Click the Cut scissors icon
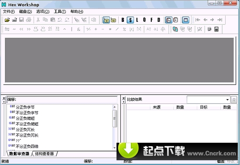Viewport: 240px width, 165px height. coord(38,20)
